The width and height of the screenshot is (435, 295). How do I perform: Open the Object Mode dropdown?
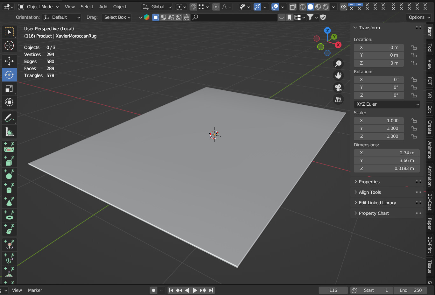pyautogui.click(x=39, y=7)
